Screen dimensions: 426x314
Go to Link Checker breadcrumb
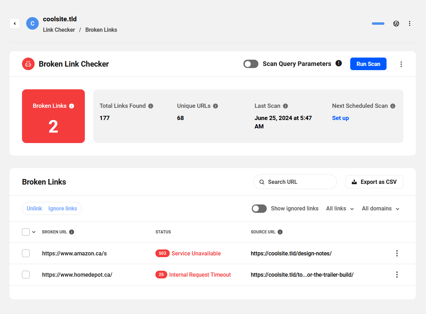coord(59,30)
